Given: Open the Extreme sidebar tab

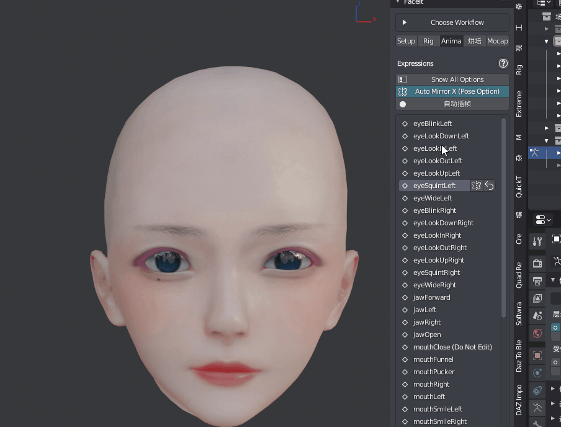Looking at the screenshot, I should (x=519, y=104).
